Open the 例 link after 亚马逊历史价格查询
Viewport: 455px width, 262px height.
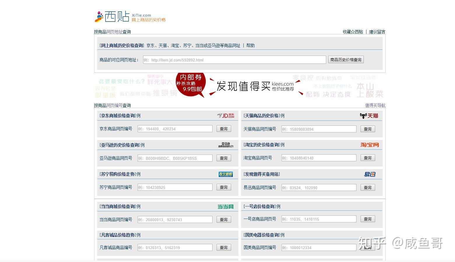(143, 145)
